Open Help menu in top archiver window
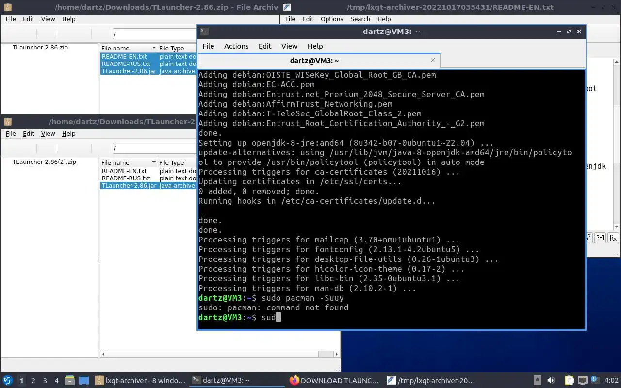Screen dimensions: 621x388 click(x=69, y=19)
